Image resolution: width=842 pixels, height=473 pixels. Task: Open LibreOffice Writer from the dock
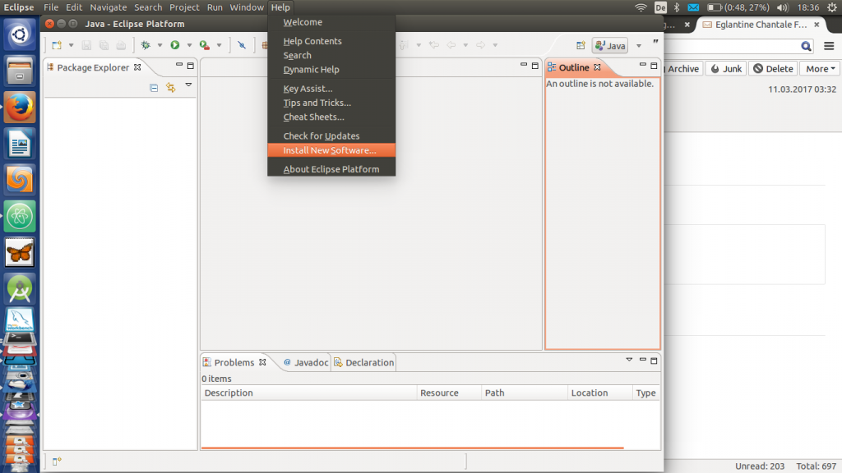[20, 144]
